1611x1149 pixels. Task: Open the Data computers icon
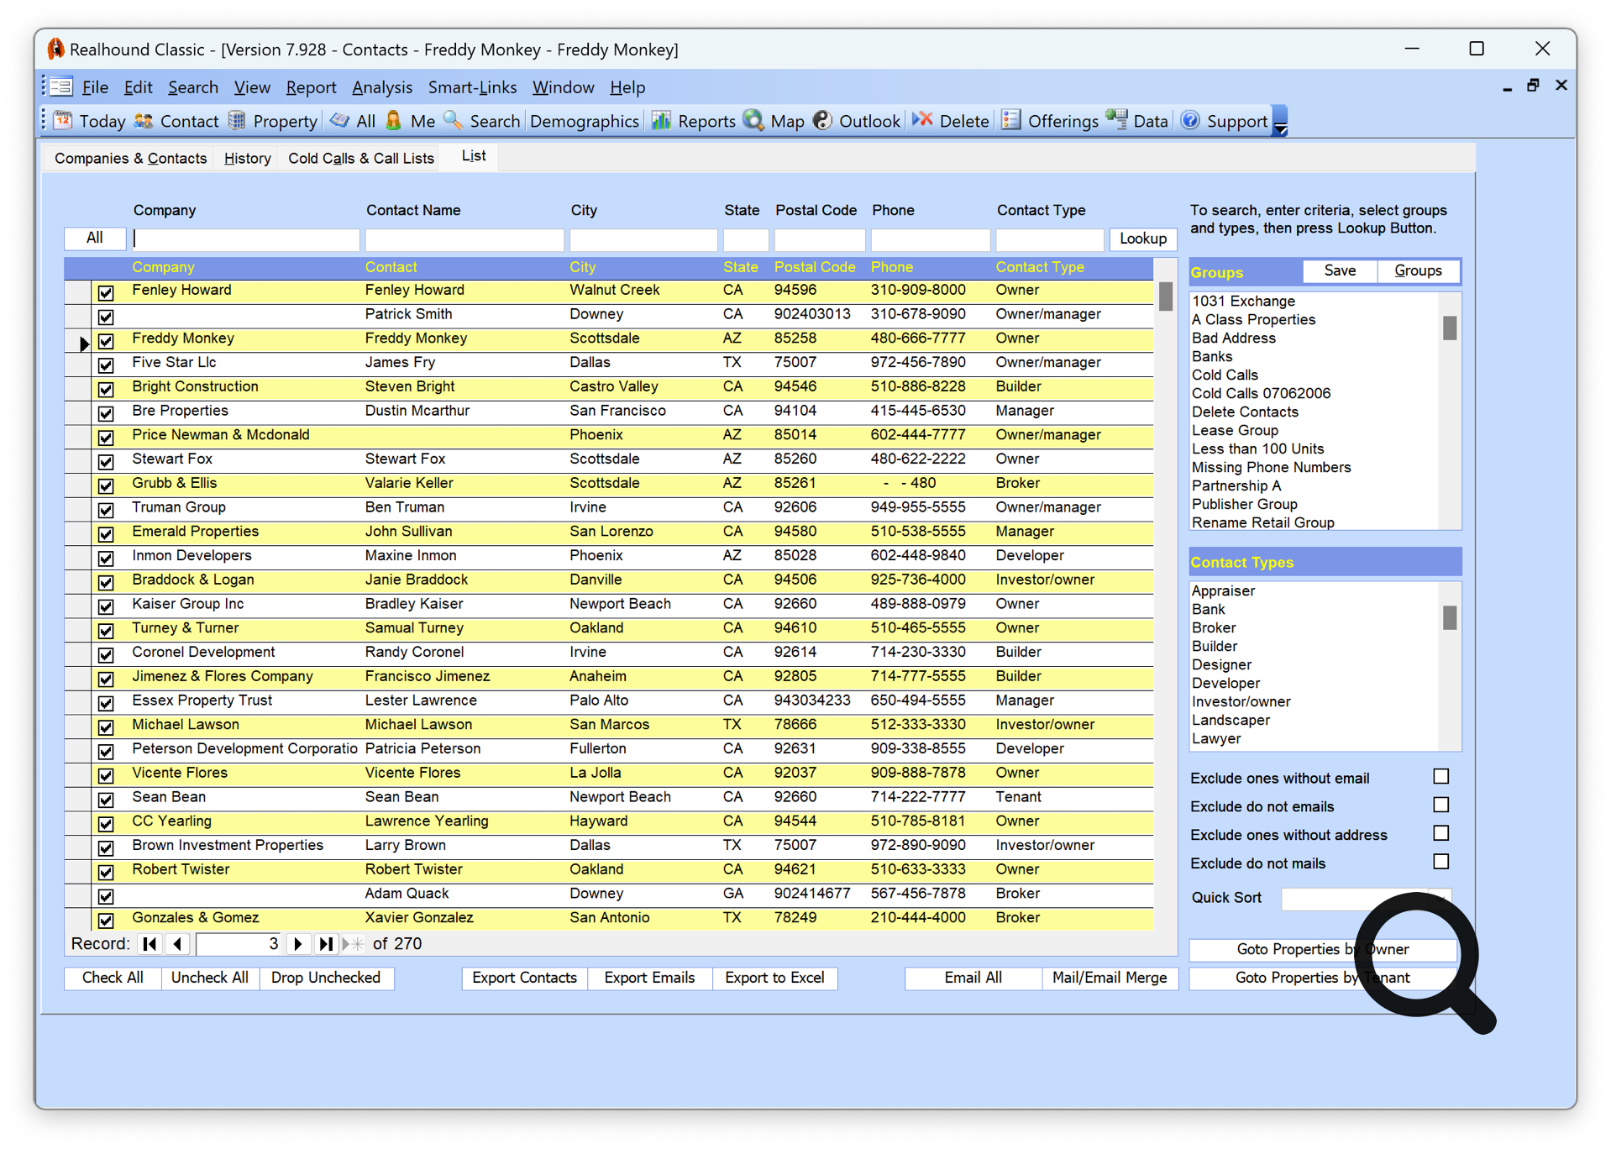1117,121
